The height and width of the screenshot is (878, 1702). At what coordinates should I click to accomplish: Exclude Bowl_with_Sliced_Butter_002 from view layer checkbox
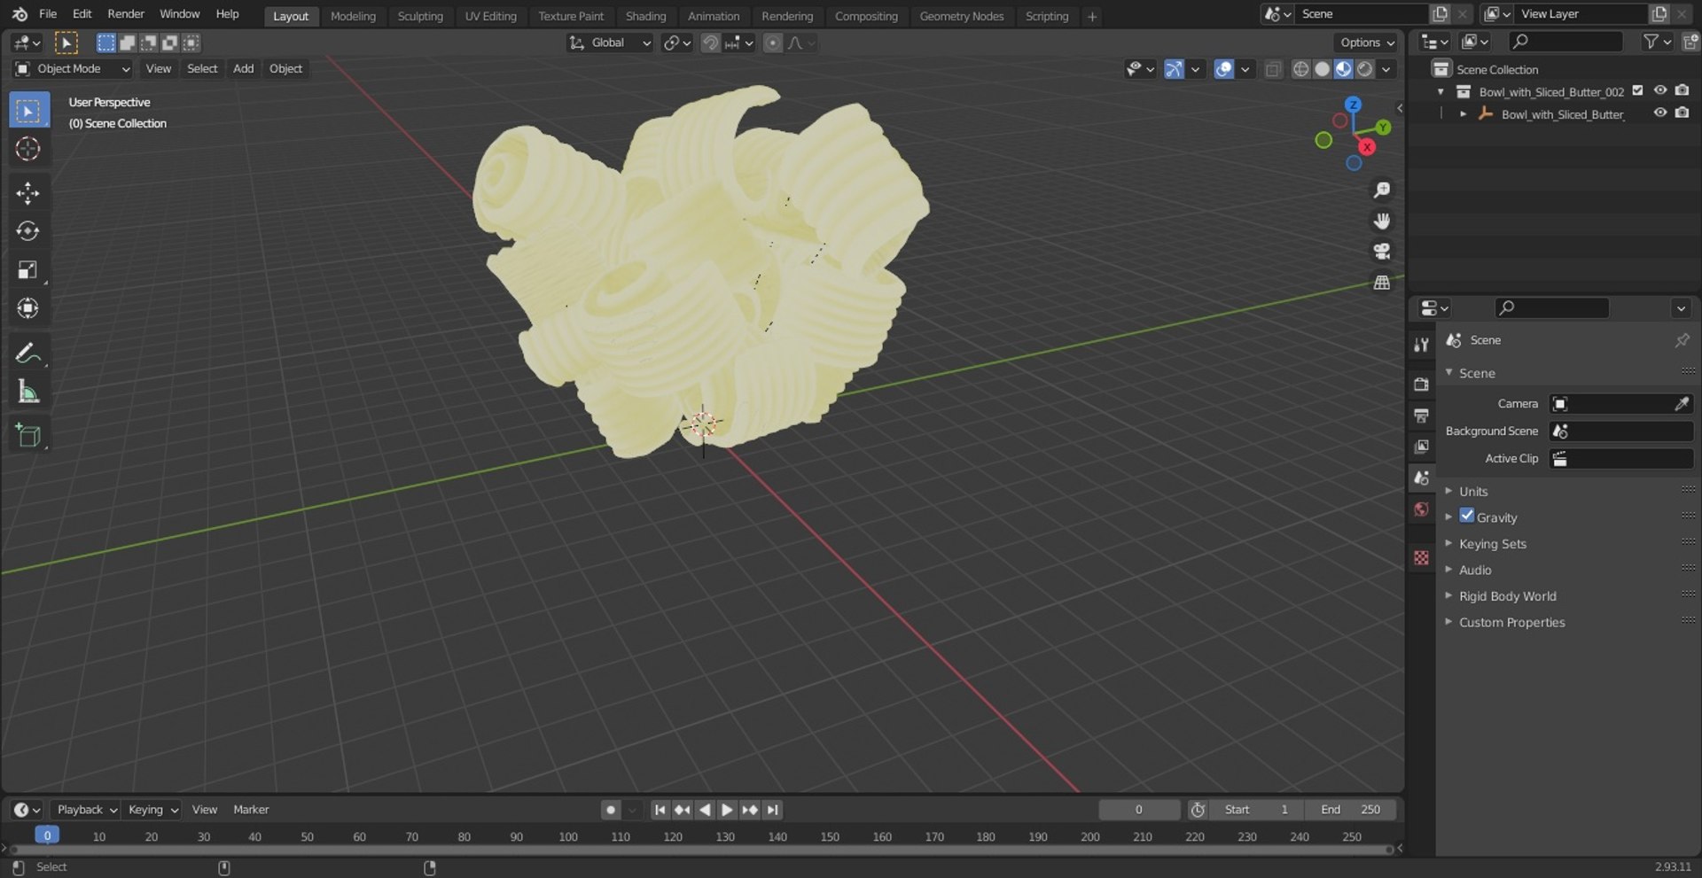point(1638,90)
